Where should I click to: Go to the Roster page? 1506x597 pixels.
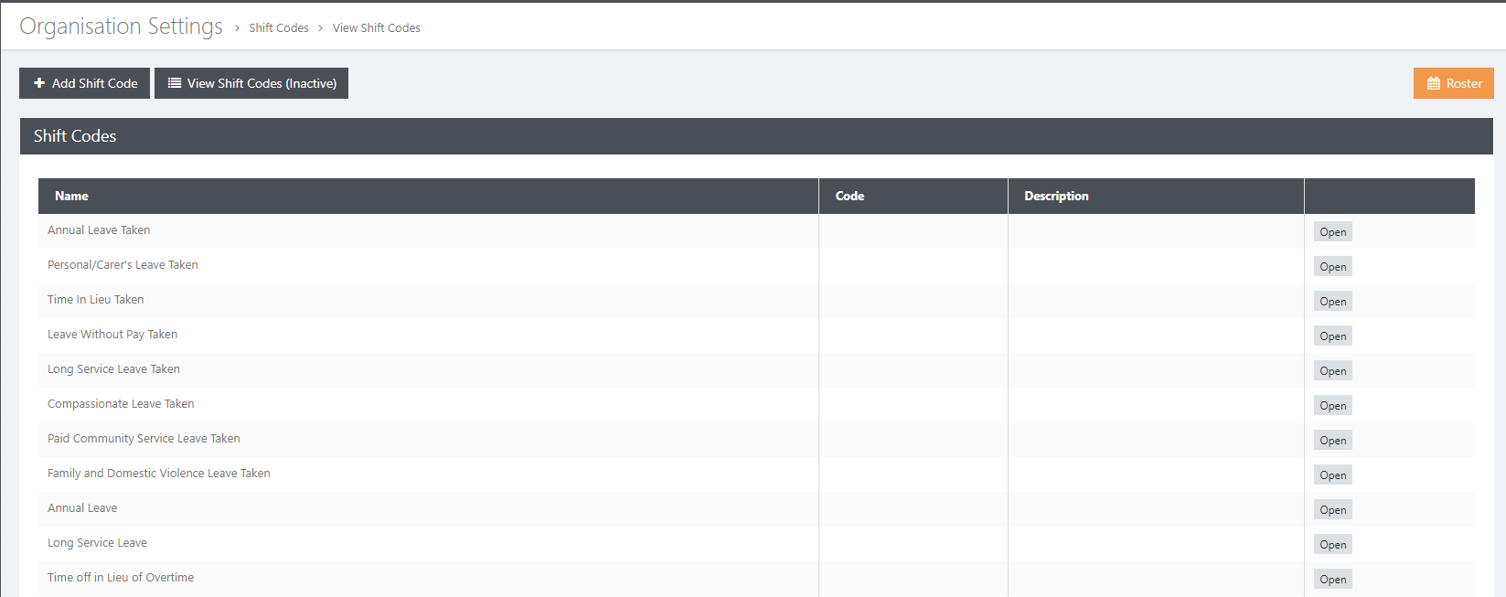(x=1454, y=83)
